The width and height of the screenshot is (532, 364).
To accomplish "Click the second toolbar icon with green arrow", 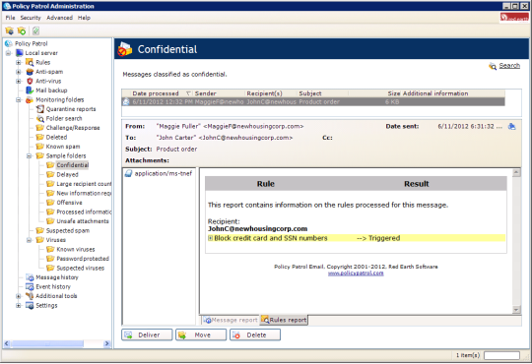I will click(22, 31).
